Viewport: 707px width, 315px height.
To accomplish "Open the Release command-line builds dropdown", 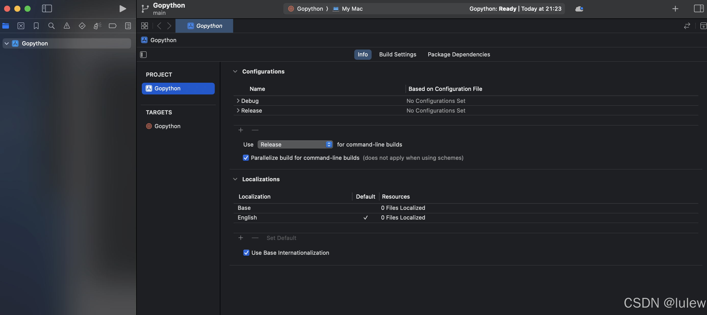I will pos(295,144).
